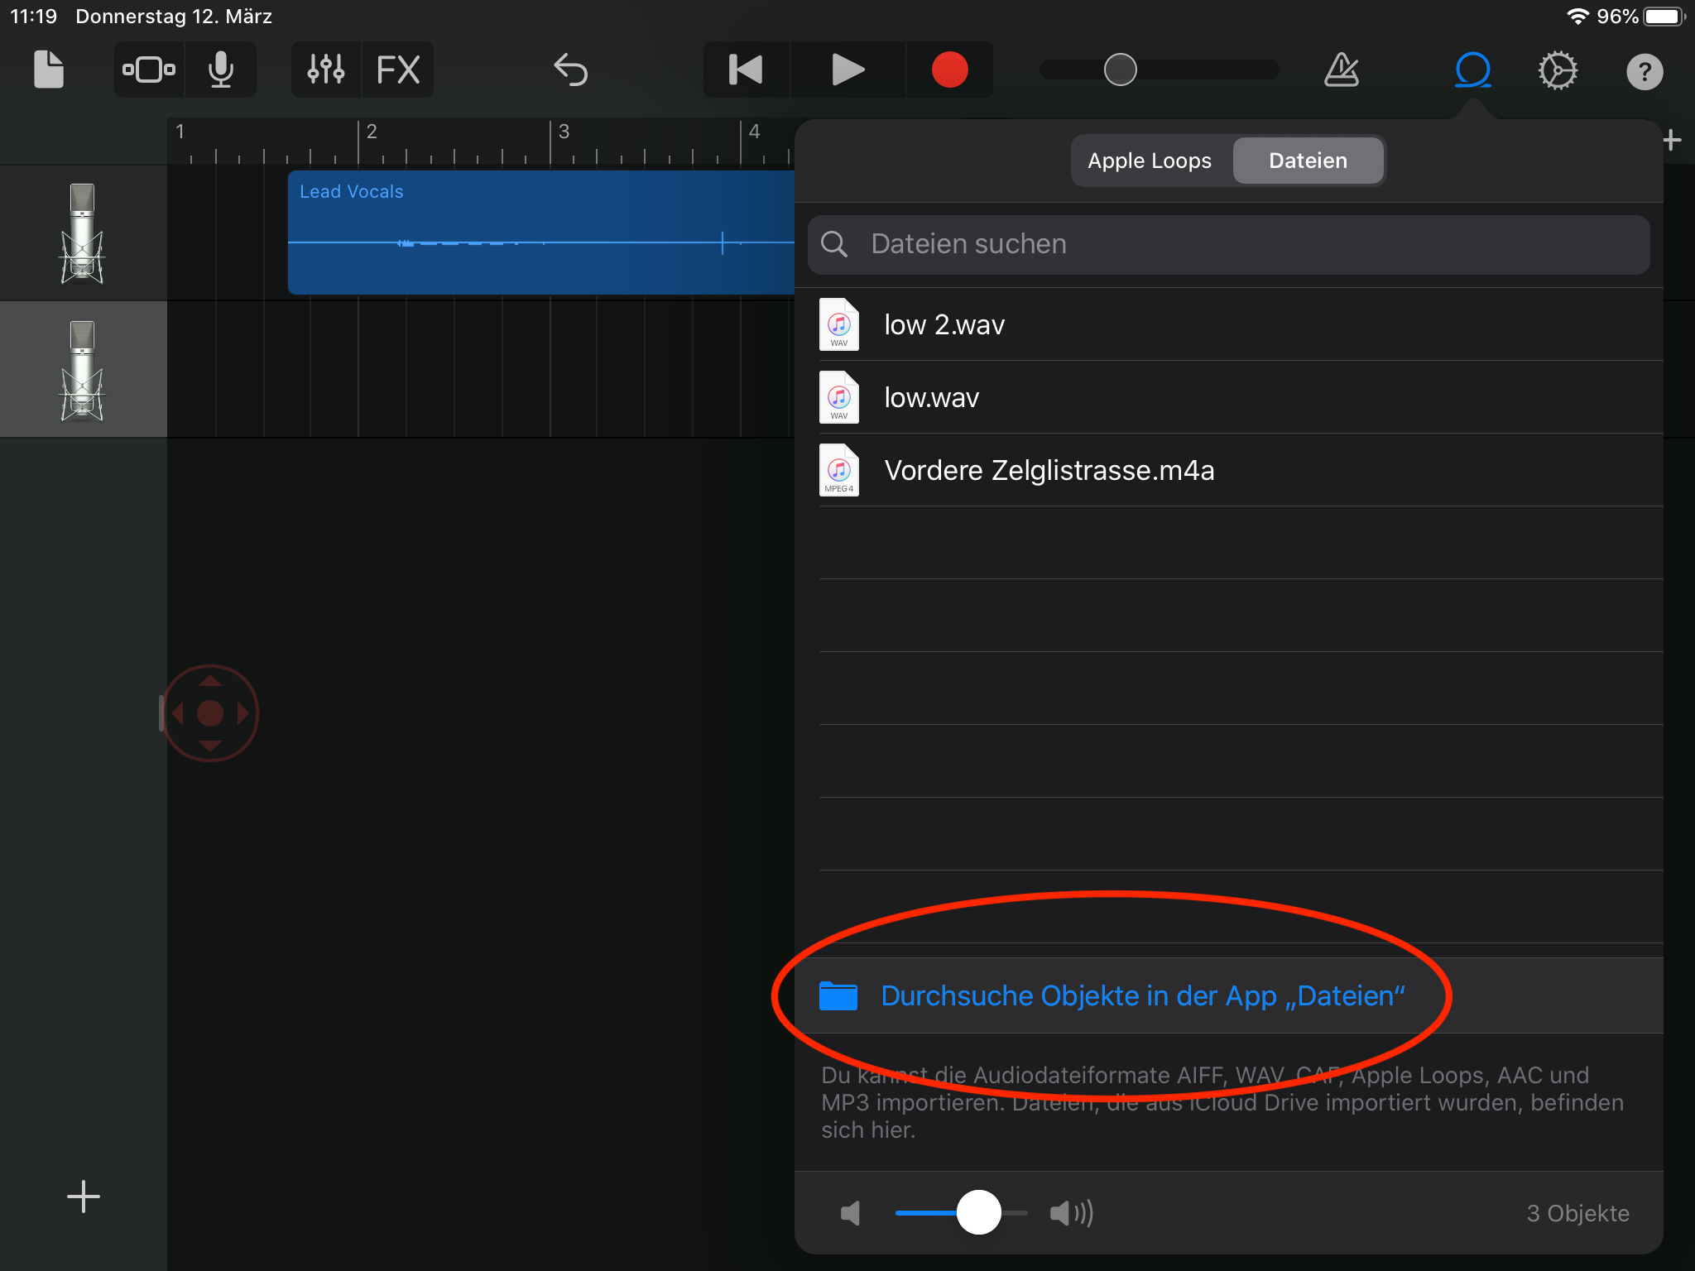The height and width of the screenshot is (1271, 1695).
Task: Toggle the metronome on or off
Action: tap(1341, 70)
